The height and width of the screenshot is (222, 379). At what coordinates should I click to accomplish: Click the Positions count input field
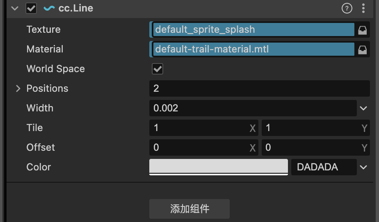click(259, 88)
